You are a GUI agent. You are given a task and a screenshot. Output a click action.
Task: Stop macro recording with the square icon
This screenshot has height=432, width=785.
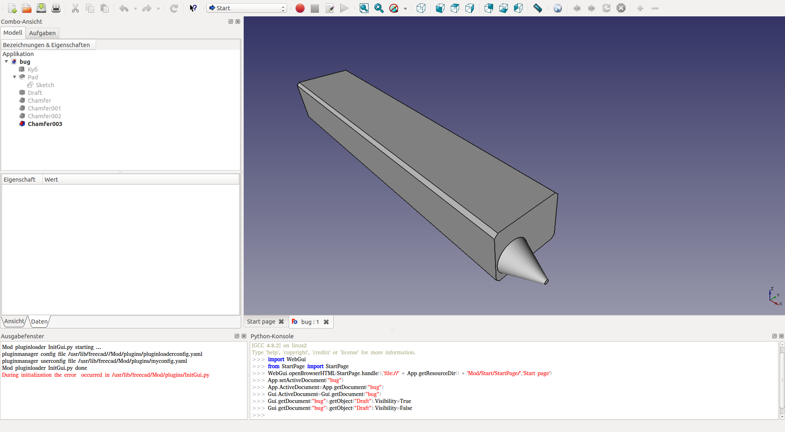pos(315,8)
